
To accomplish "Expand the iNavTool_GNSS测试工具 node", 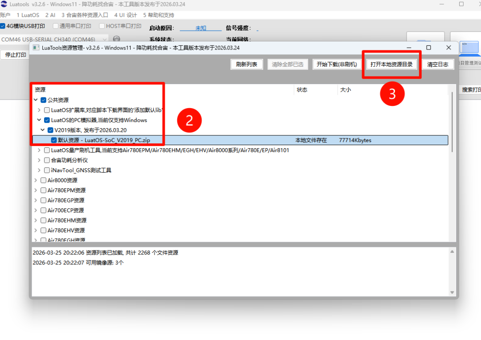I will (x=39, y=170).
